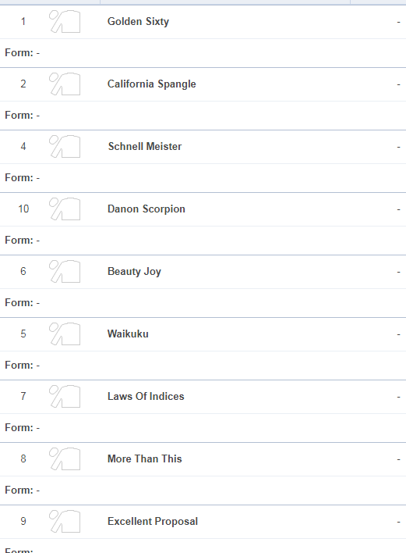Click the silk icon for Excellent Proposal
The width and height of the screenshot is (406, 553).
tap(65, 521)
